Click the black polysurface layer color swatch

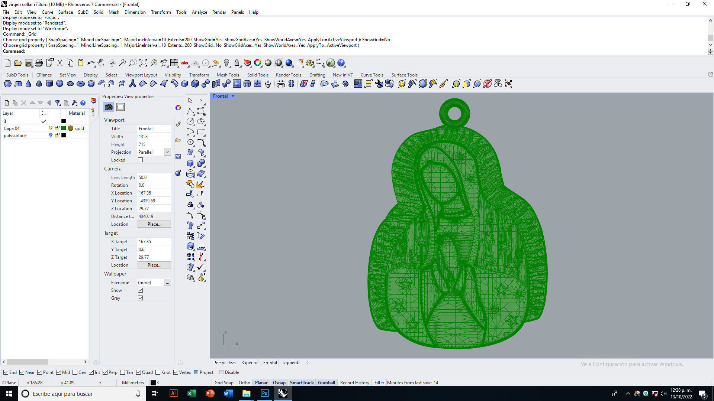[64, 136]
